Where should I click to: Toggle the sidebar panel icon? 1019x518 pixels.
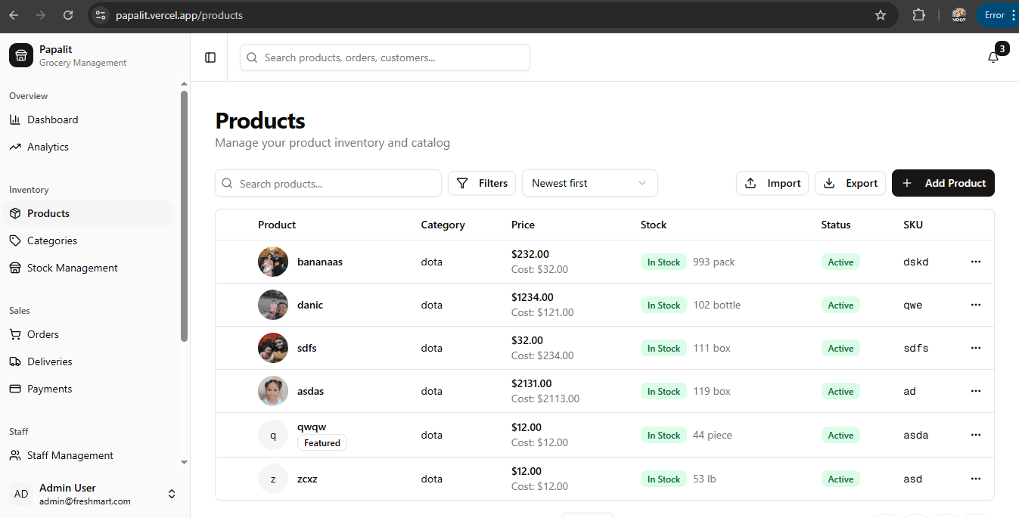click(210, 57)
